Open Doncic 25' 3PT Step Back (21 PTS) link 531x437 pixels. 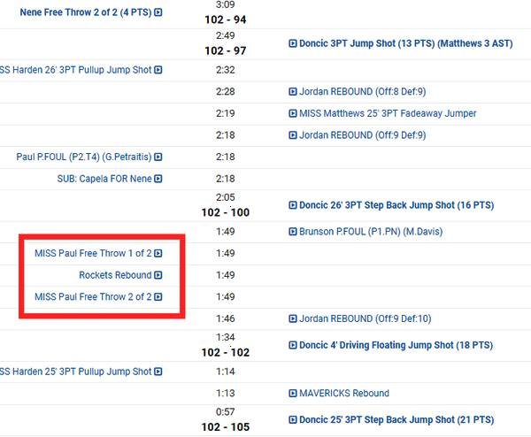396,419
